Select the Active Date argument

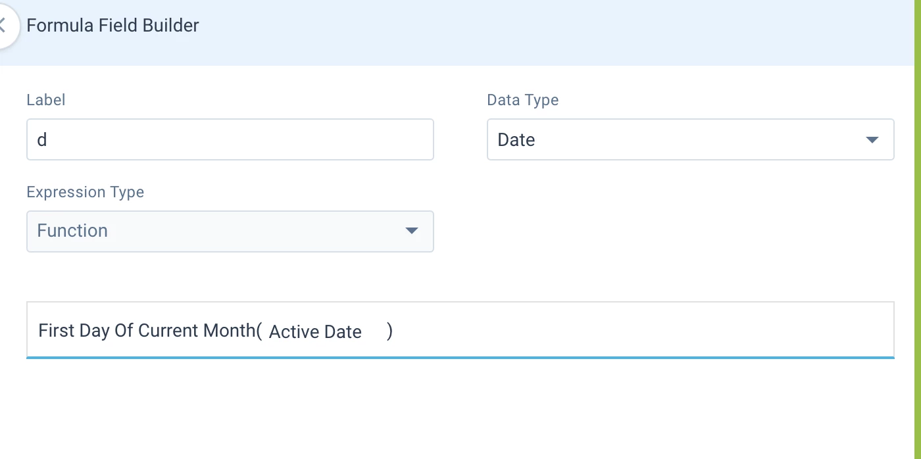pyautogui.click(x=315, y=331)
